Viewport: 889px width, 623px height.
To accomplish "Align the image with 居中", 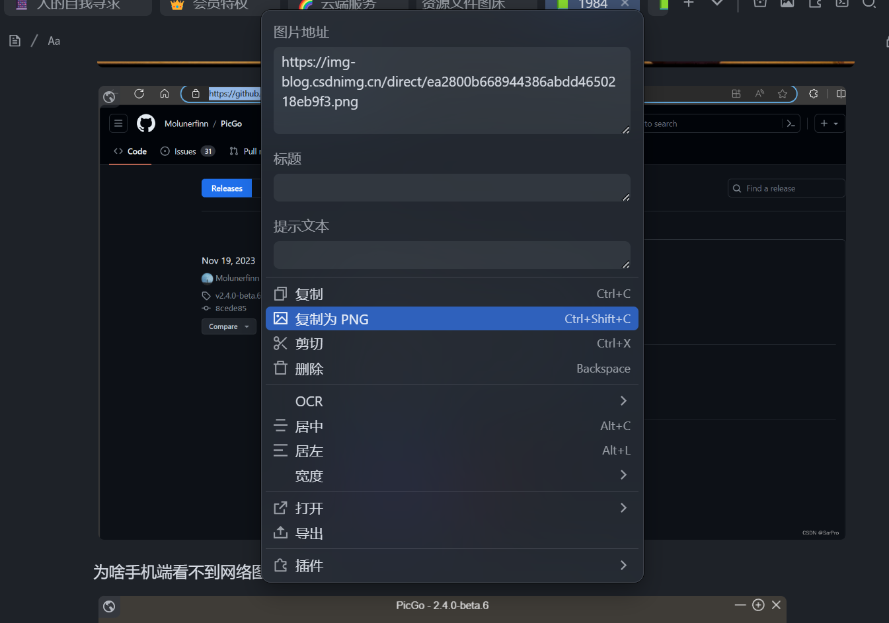I will click(x=451, y=426).
